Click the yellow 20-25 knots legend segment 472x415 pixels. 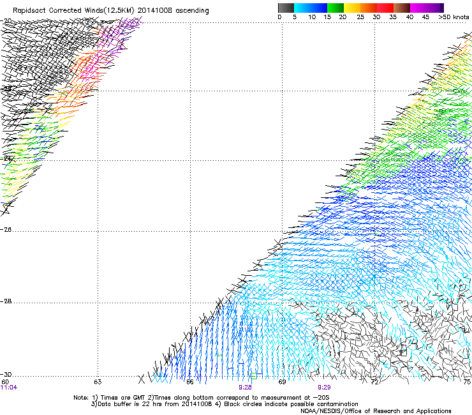click(352, 8)
